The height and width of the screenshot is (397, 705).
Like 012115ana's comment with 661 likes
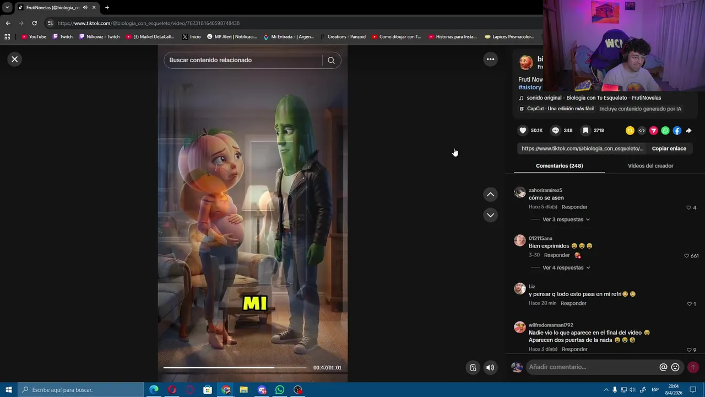click(686, 256)
